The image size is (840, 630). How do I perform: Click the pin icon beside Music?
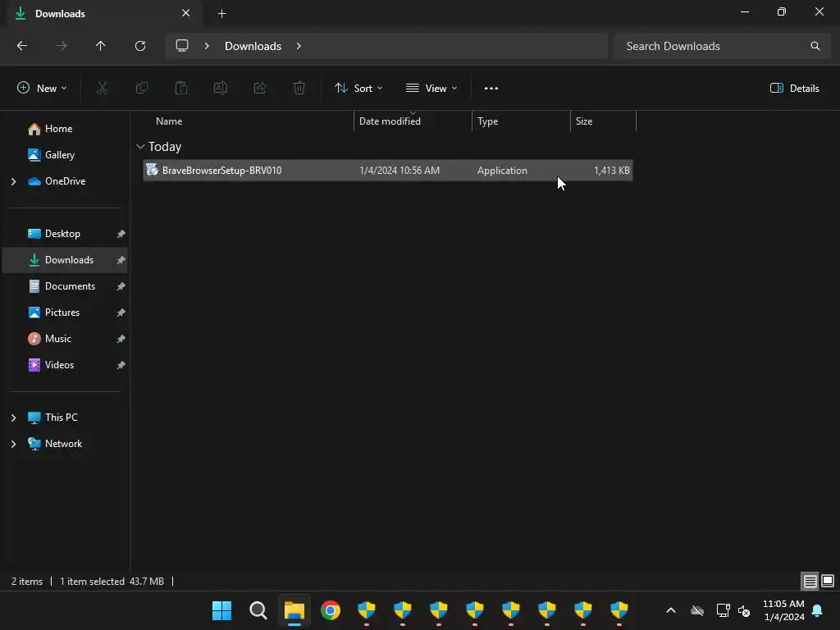point(121,339)
